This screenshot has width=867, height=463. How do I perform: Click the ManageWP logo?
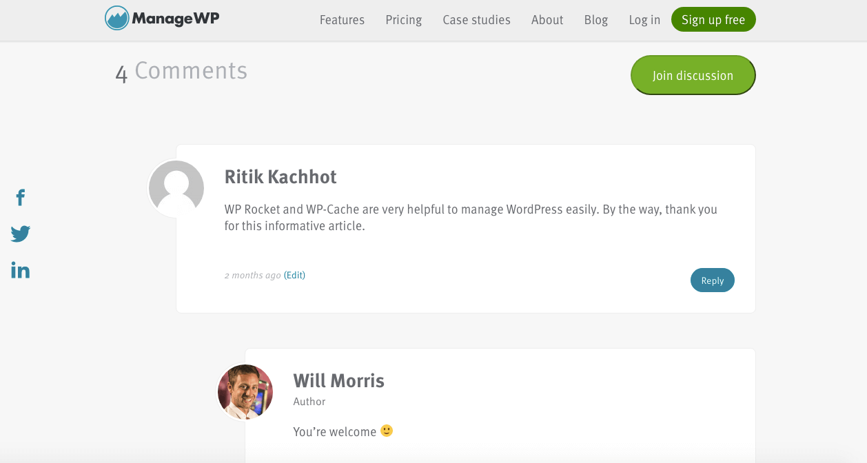(162, 19)
